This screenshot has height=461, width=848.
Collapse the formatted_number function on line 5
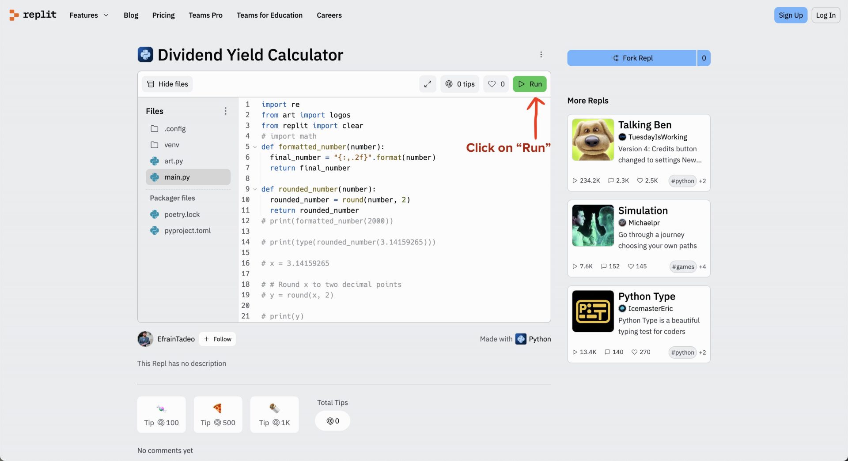click(x=255, y=147)
